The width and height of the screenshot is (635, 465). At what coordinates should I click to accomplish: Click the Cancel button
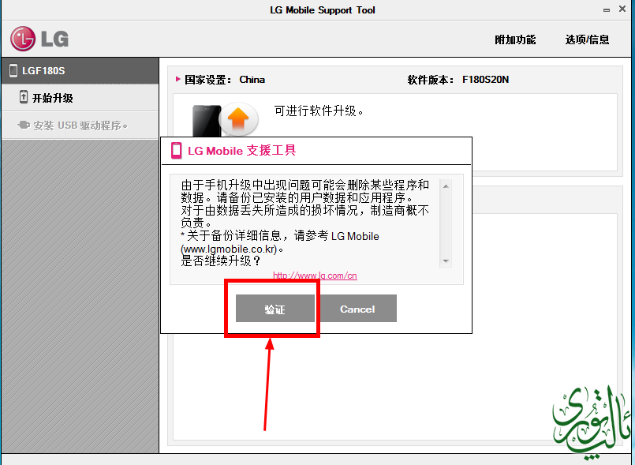(x=357, y=309)
